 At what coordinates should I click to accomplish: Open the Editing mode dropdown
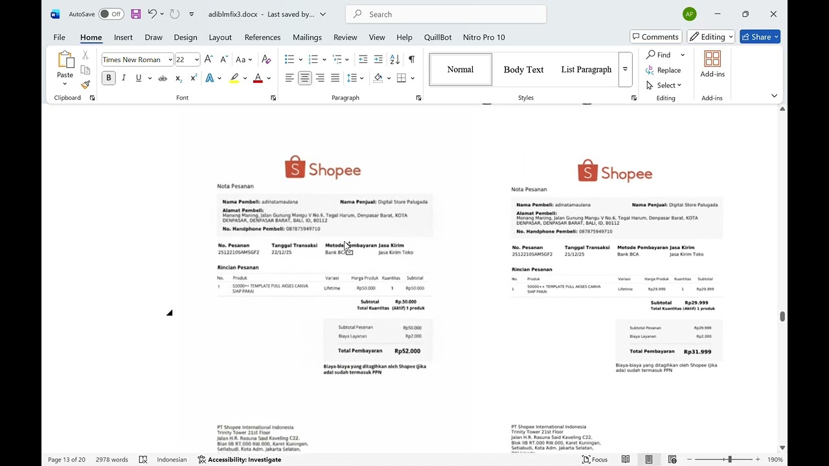click(711, 37)
